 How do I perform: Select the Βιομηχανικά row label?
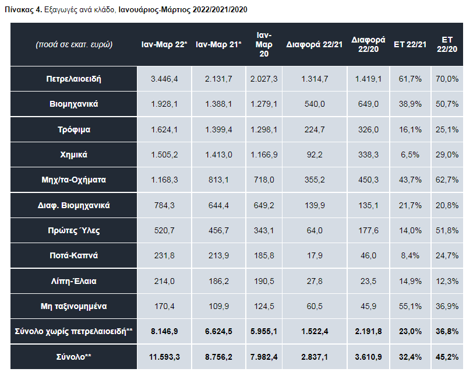click(x=73, y=104)
